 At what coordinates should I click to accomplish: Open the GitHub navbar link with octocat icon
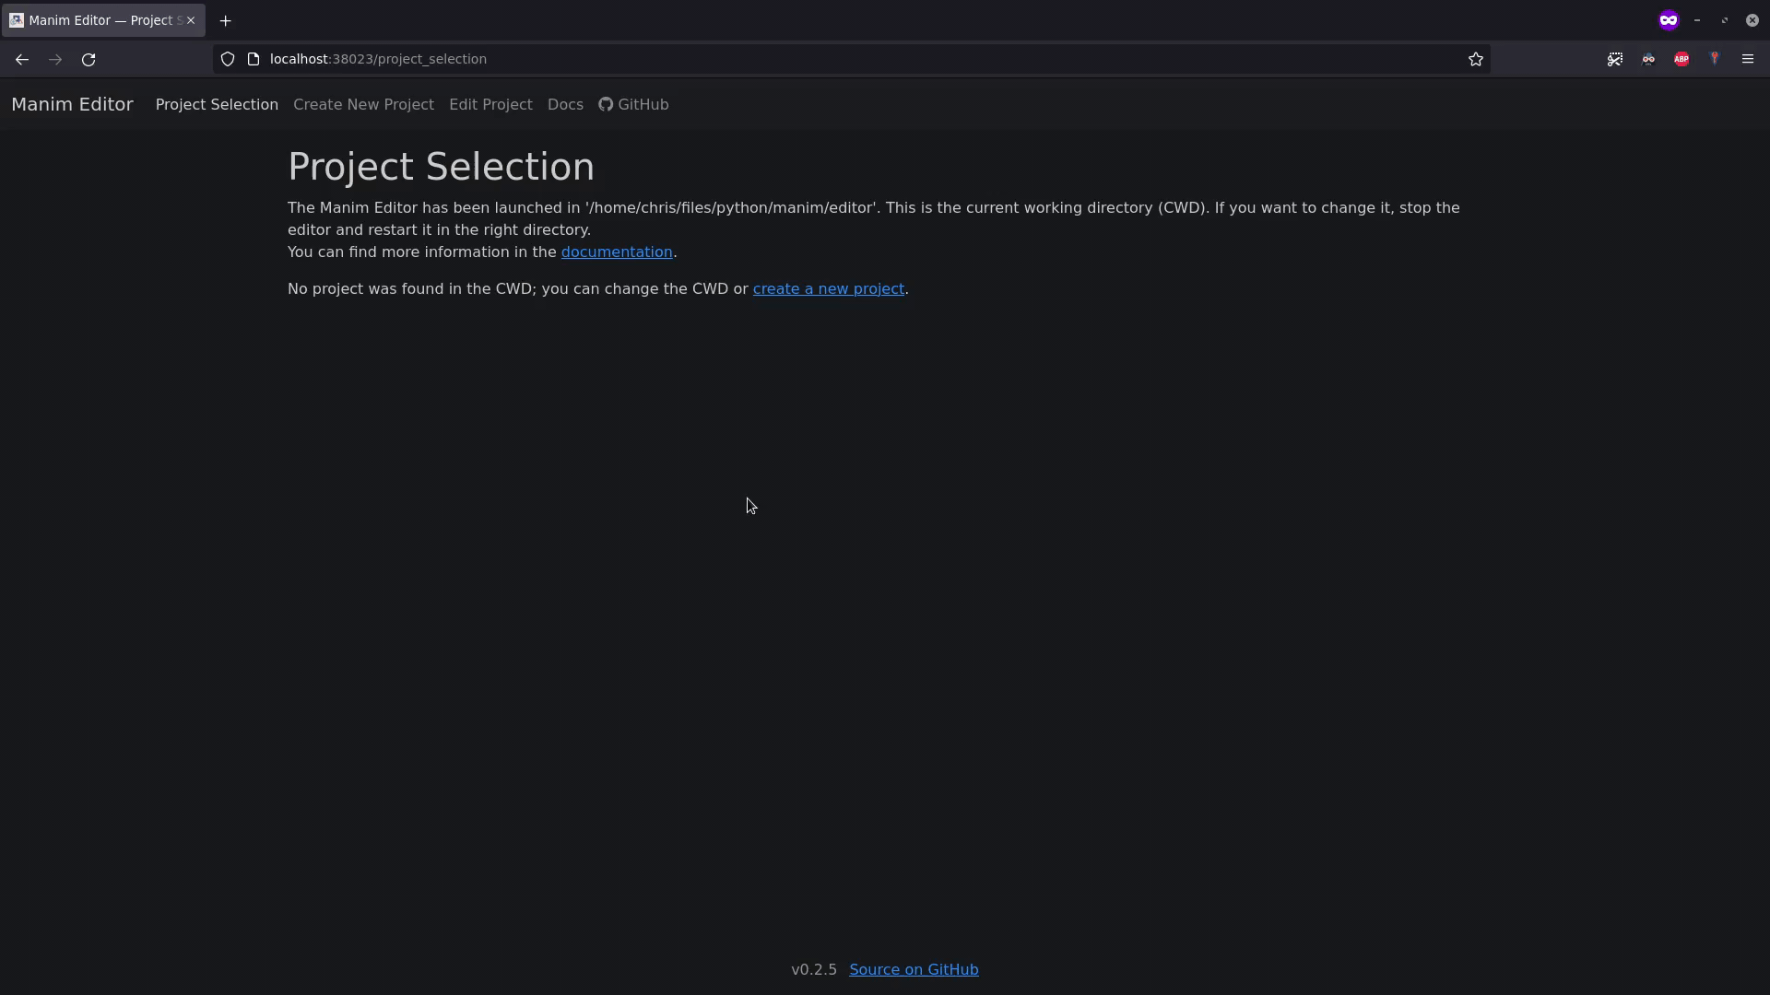click(x=633, y=104)
